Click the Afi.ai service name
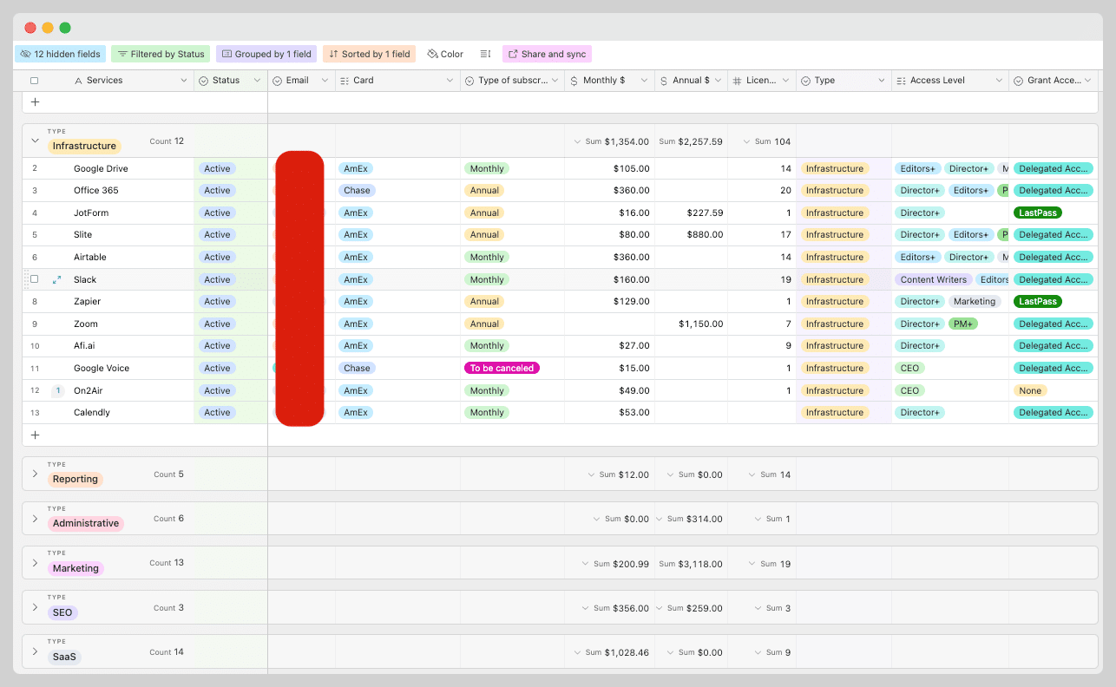 coord(87,346)
